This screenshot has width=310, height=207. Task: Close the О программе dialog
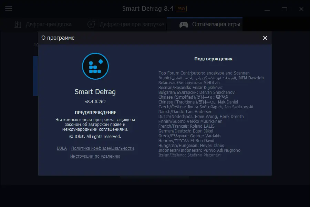[x=265, y=38]
